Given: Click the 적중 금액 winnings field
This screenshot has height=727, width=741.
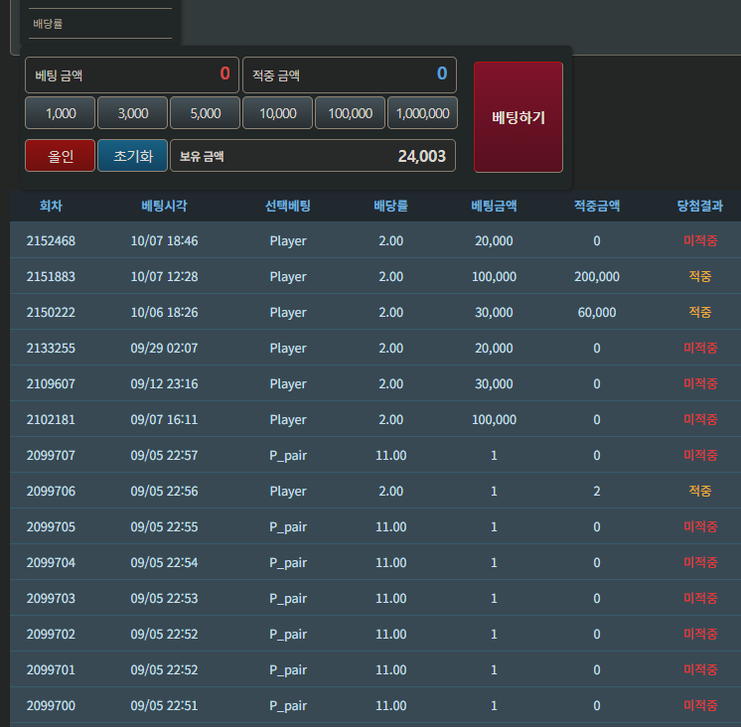Looking at the screenshot, I should (x=350, y=75).
